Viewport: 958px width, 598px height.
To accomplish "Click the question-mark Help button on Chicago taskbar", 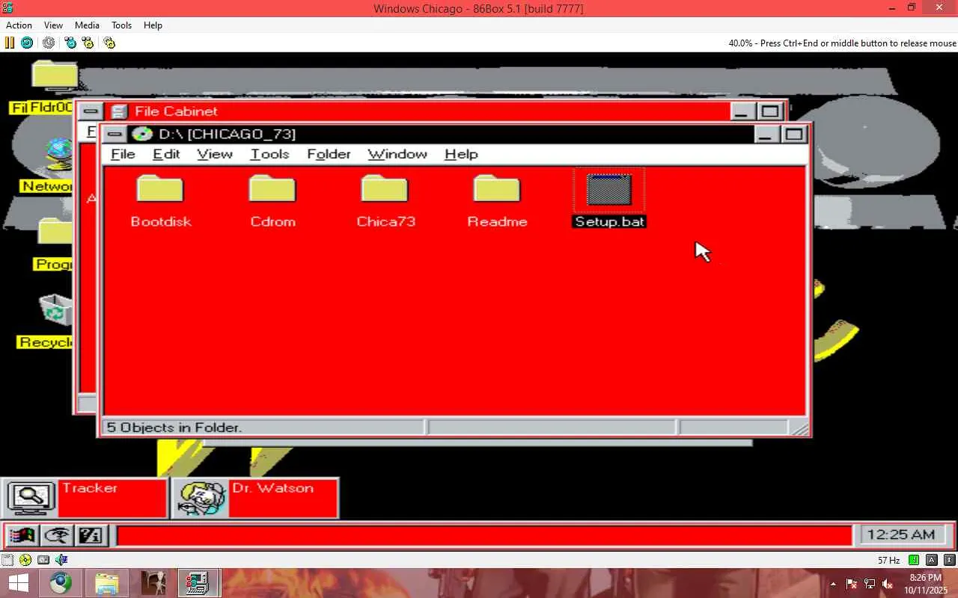I will (x=91, y=535).
